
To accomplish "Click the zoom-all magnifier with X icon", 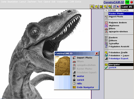I will pyautogui.click(x=105, y=7).
